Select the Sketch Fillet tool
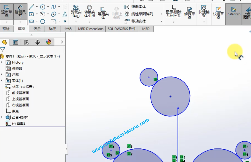 pos(54,21)
